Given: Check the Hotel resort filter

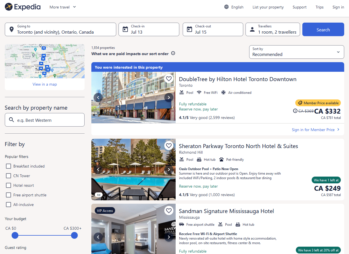Looking at the screenshot, I should [8, 185].
